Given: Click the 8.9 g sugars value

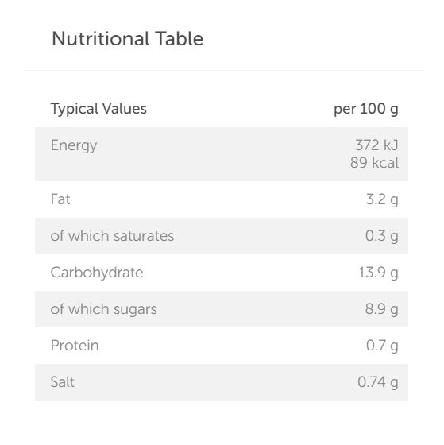Looking at the screenshot, I should 381,309.
